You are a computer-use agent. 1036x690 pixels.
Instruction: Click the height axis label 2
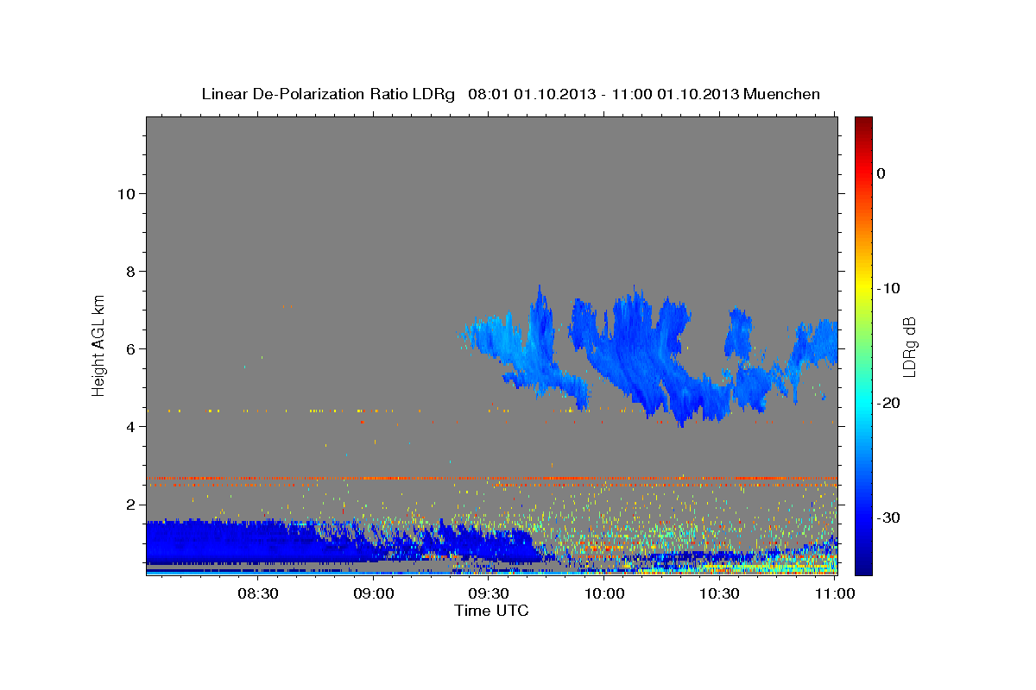(x=130, y=504)
